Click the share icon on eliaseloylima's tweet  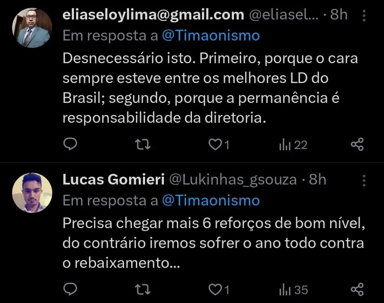tap(357, 144)
